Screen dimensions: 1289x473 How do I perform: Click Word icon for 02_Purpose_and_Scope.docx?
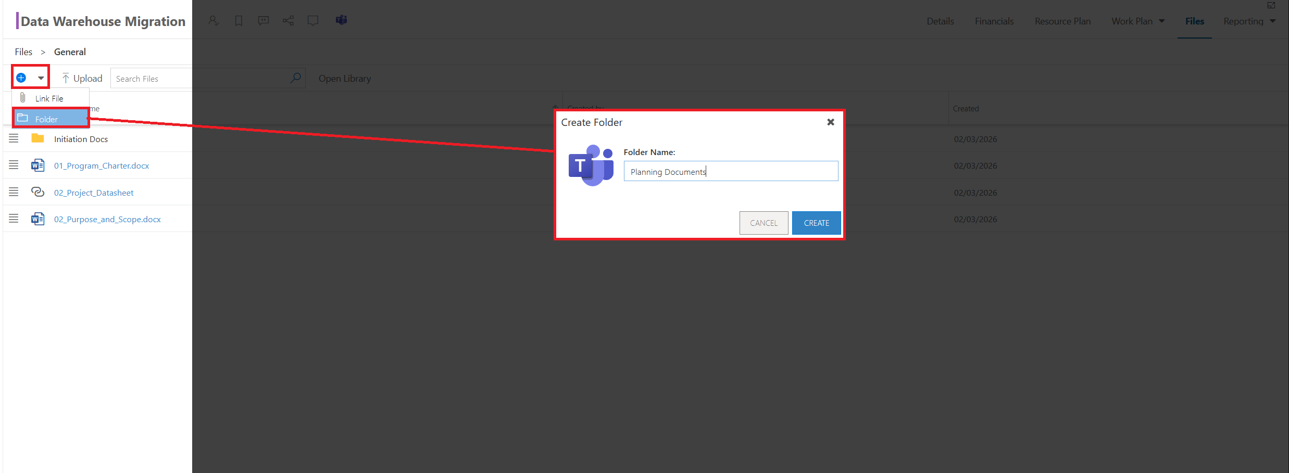[37, 219]
